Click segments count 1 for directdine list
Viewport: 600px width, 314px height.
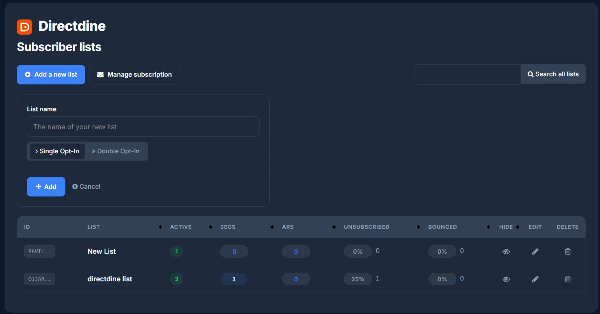234,279
